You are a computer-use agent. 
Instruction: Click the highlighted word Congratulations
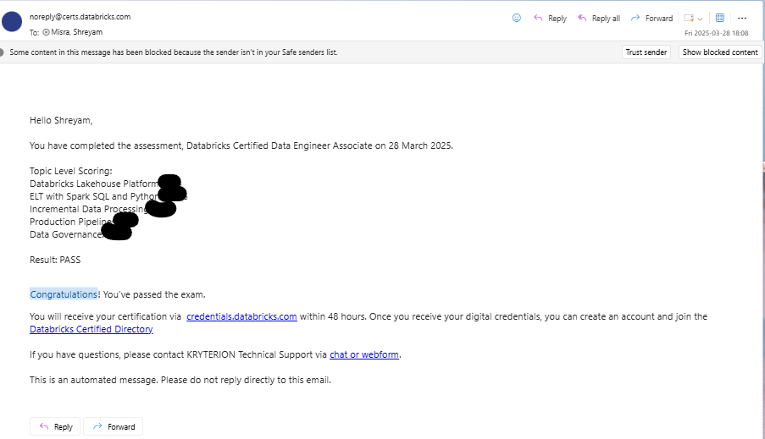64,294
